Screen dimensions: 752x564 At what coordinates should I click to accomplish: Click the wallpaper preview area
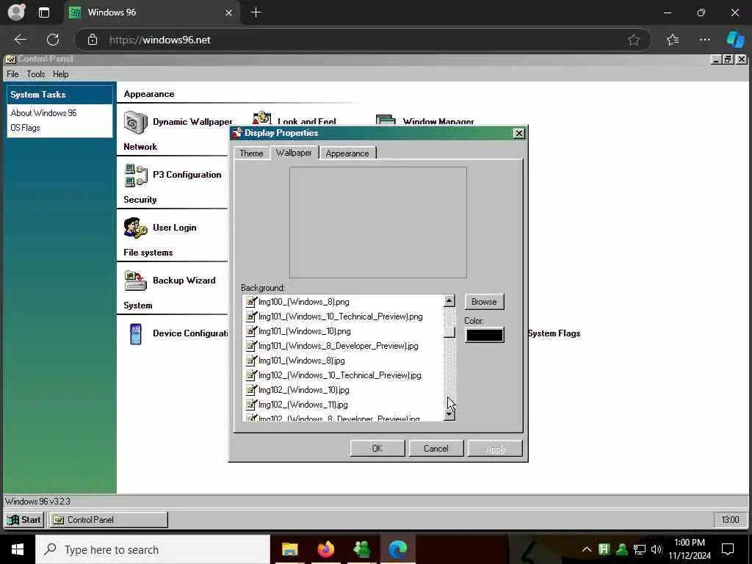378,223
